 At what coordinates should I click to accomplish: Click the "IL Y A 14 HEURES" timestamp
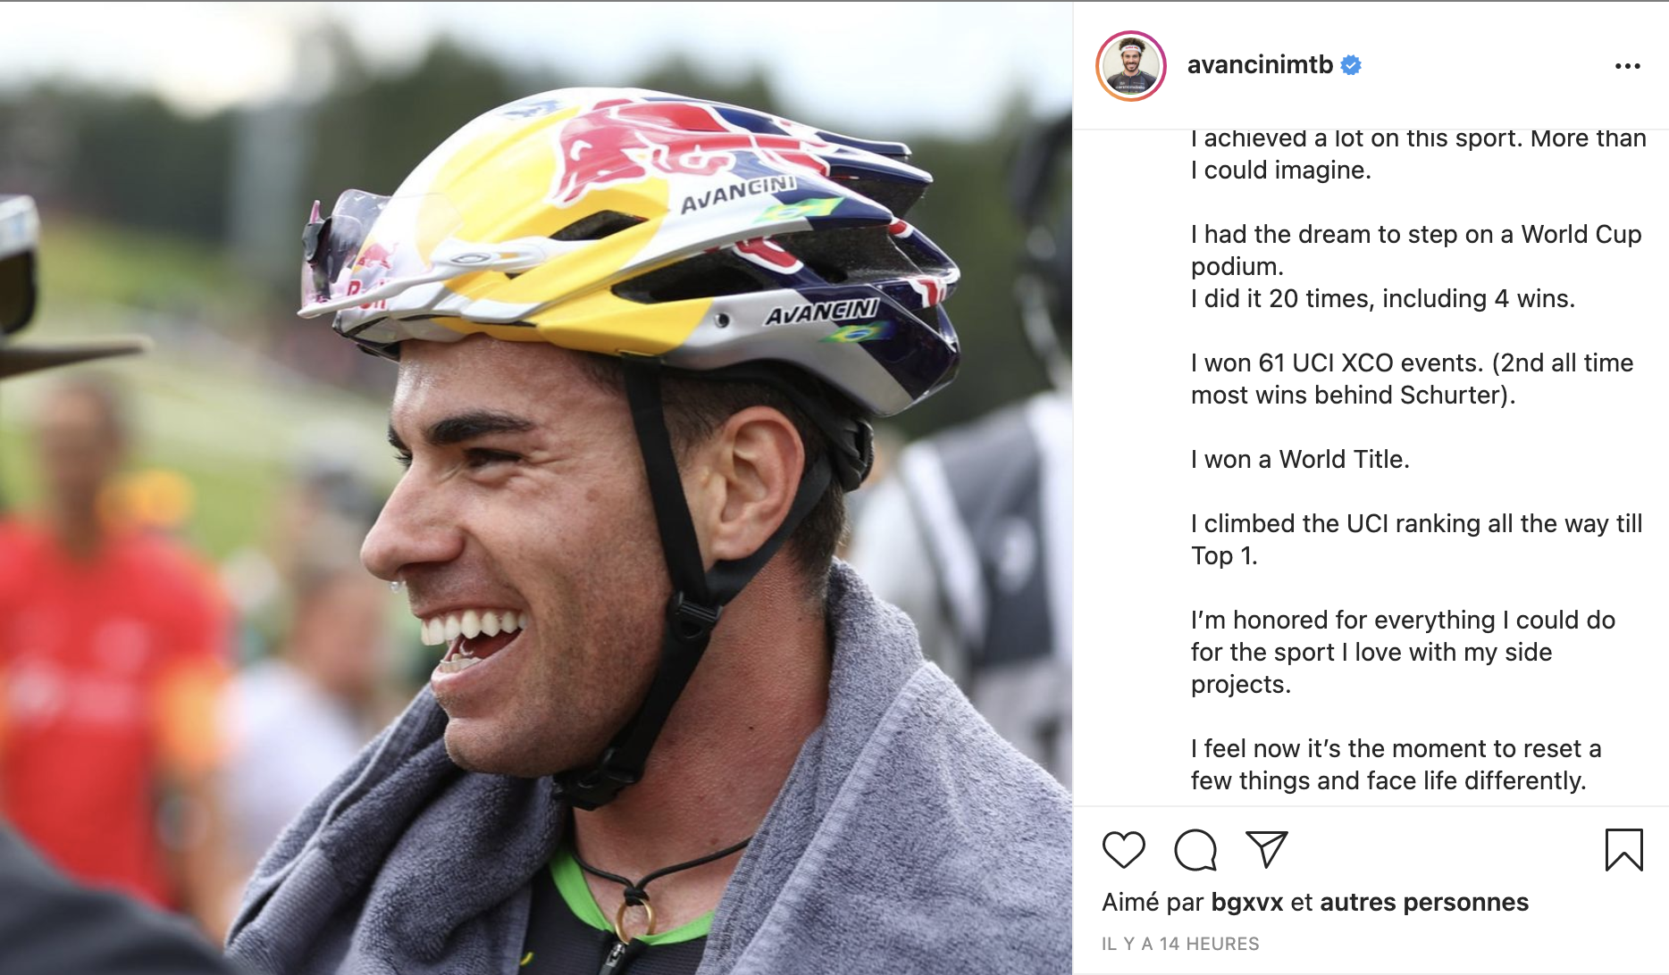click(1180, 944)
